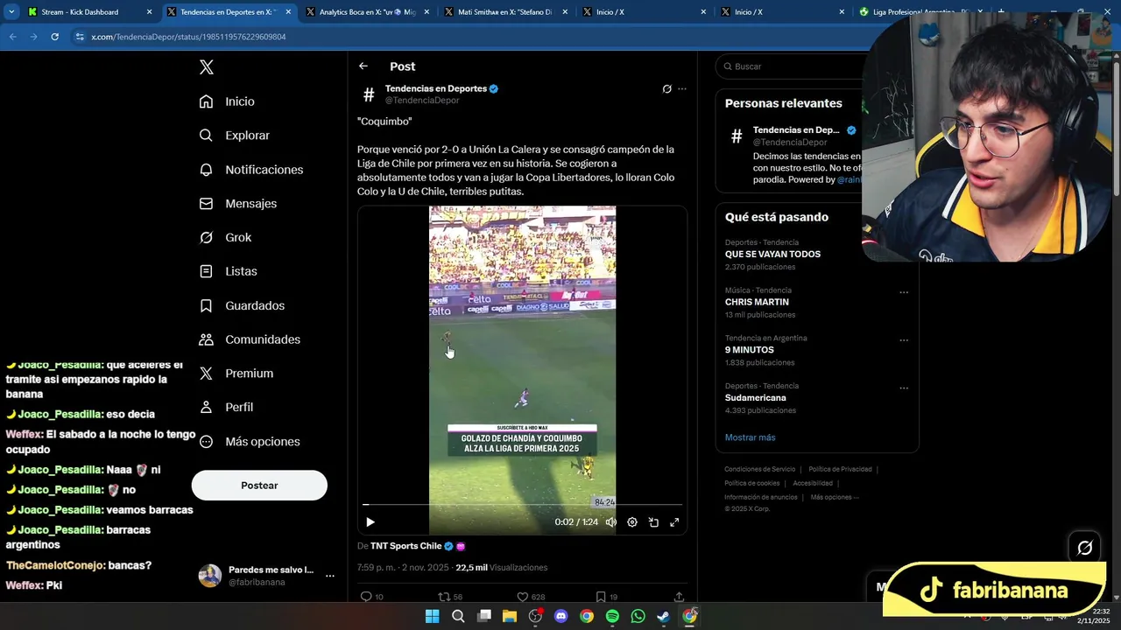Repost via the retweet icon

click(x=444, y=597)
